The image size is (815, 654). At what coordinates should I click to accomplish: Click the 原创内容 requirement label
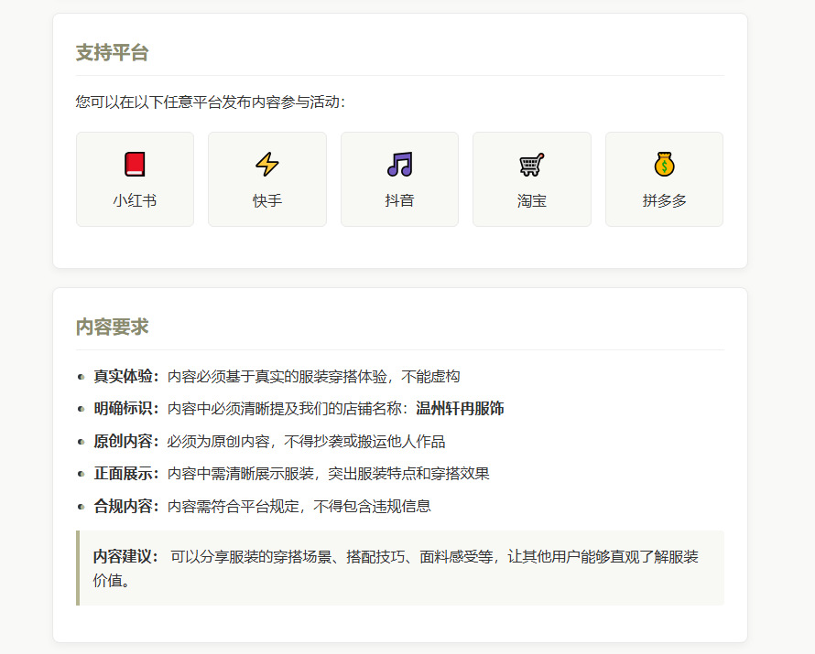[123, 441]
